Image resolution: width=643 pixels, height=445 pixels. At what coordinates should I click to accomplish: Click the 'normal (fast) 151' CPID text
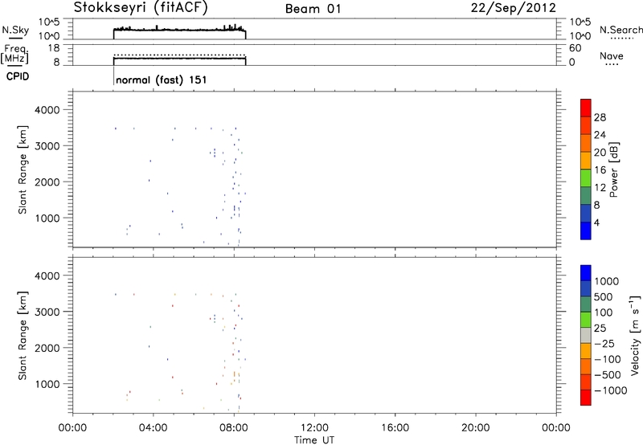coord(162,80)
